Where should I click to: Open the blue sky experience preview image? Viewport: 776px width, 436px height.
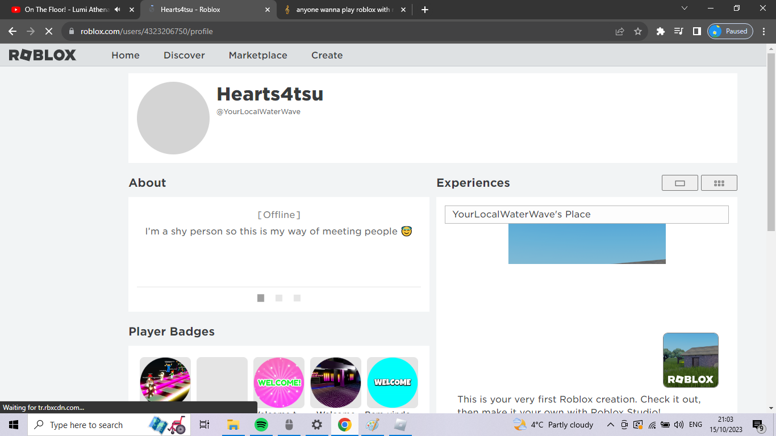(x=587, y=244)
